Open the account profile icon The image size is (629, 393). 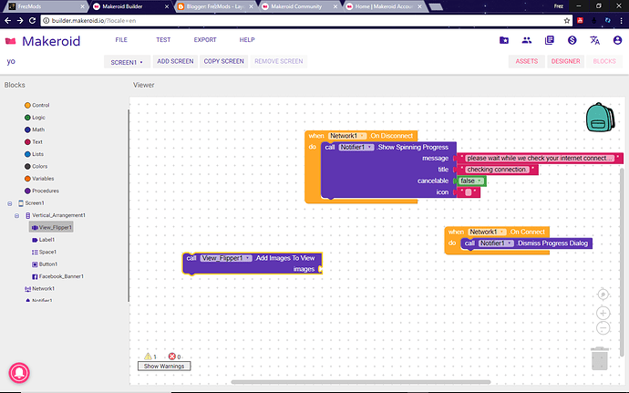point(617,40)
